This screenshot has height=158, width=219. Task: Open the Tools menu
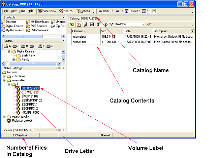22,11
